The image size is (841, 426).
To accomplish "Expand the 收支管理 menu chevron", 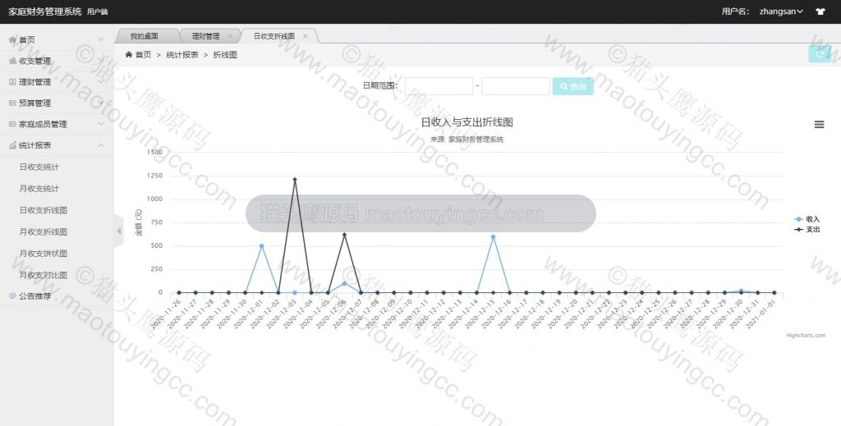I will 101,61.
